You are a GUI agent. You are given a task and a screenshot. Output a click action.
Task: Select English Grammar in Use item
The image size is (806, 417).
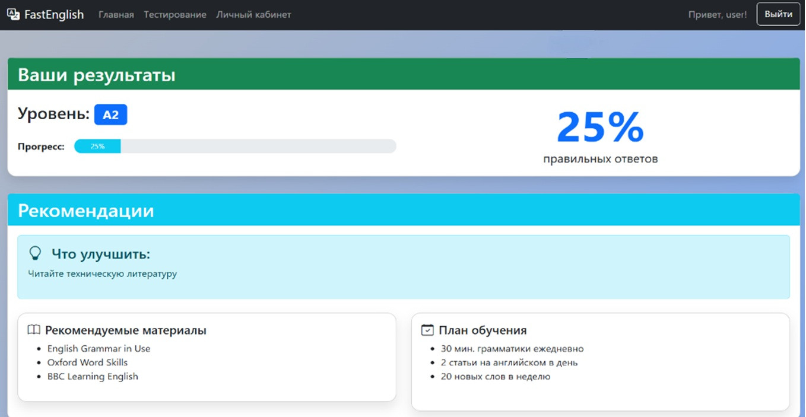click(x=99, y=349)
